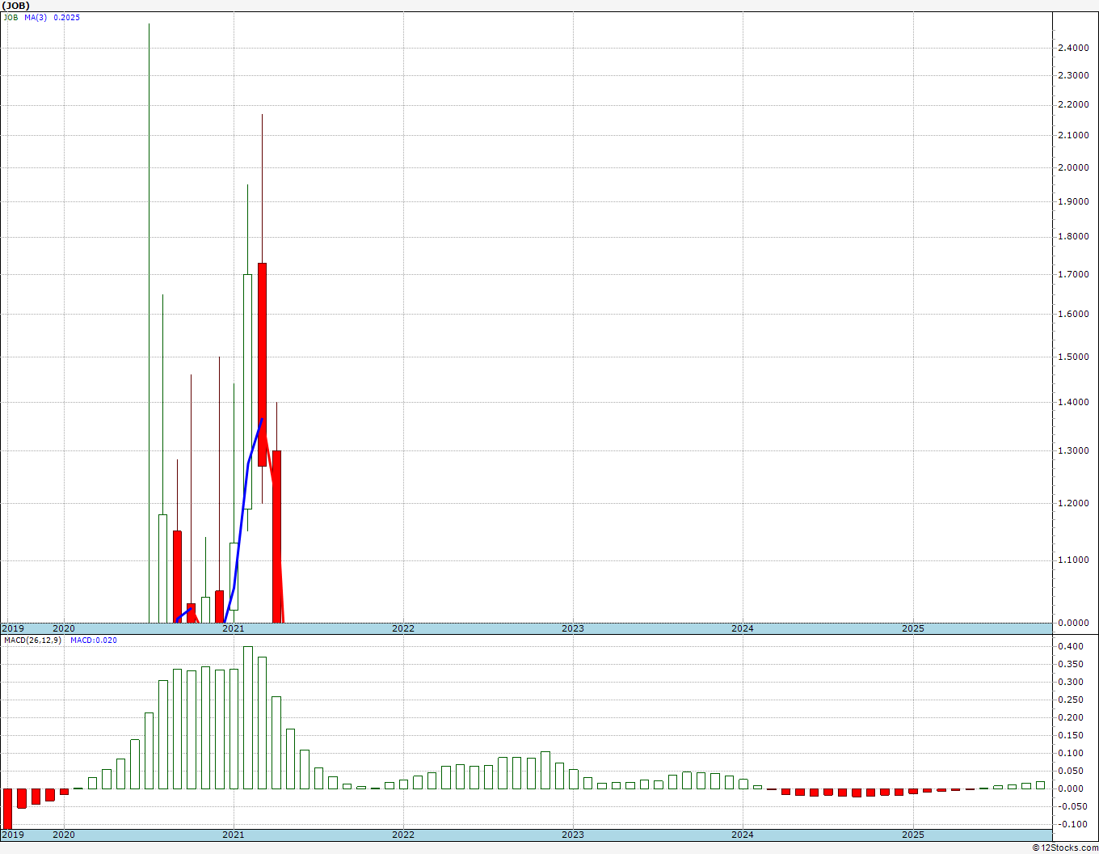Click the 0.400 MACD axis label

click(1071, 647)
